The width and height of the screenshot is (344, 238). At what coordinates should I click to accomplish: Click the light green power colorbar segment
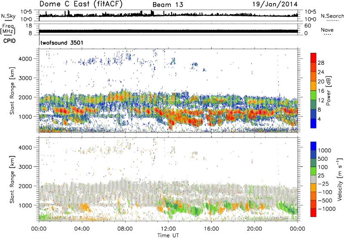(313, 95)
